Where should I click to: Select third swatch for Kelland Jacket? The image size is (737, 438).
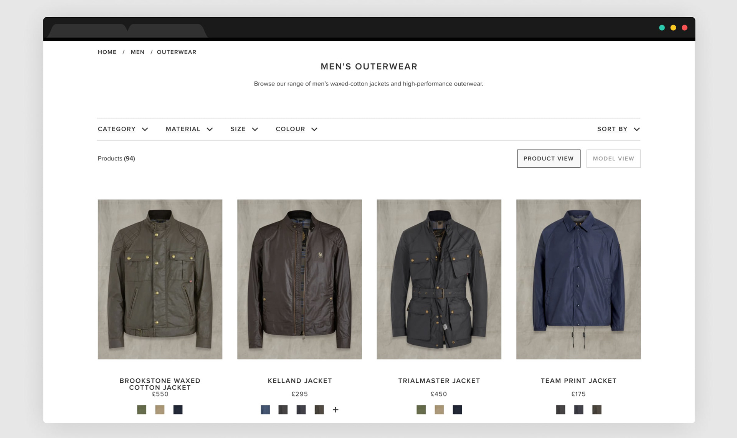pos(301,410)
